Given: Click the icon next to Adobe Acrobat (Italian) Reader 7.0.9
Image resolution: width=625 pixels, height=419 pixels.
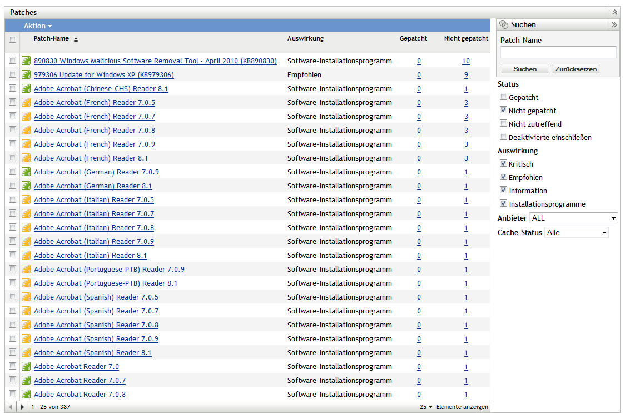Looking at the screenshot, I should 26,241.
